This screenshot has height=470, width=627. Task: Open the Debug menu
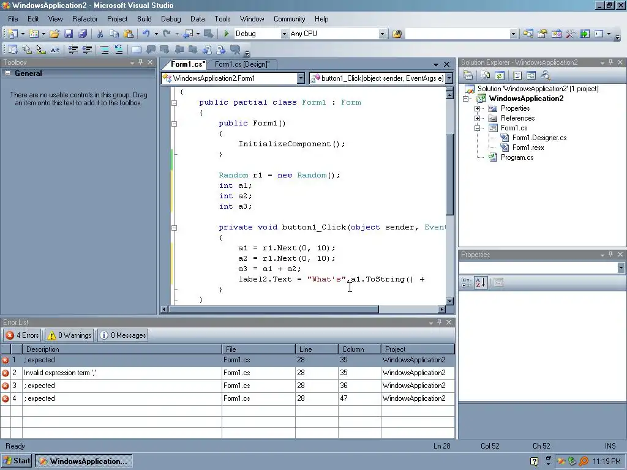pos(171,19)
